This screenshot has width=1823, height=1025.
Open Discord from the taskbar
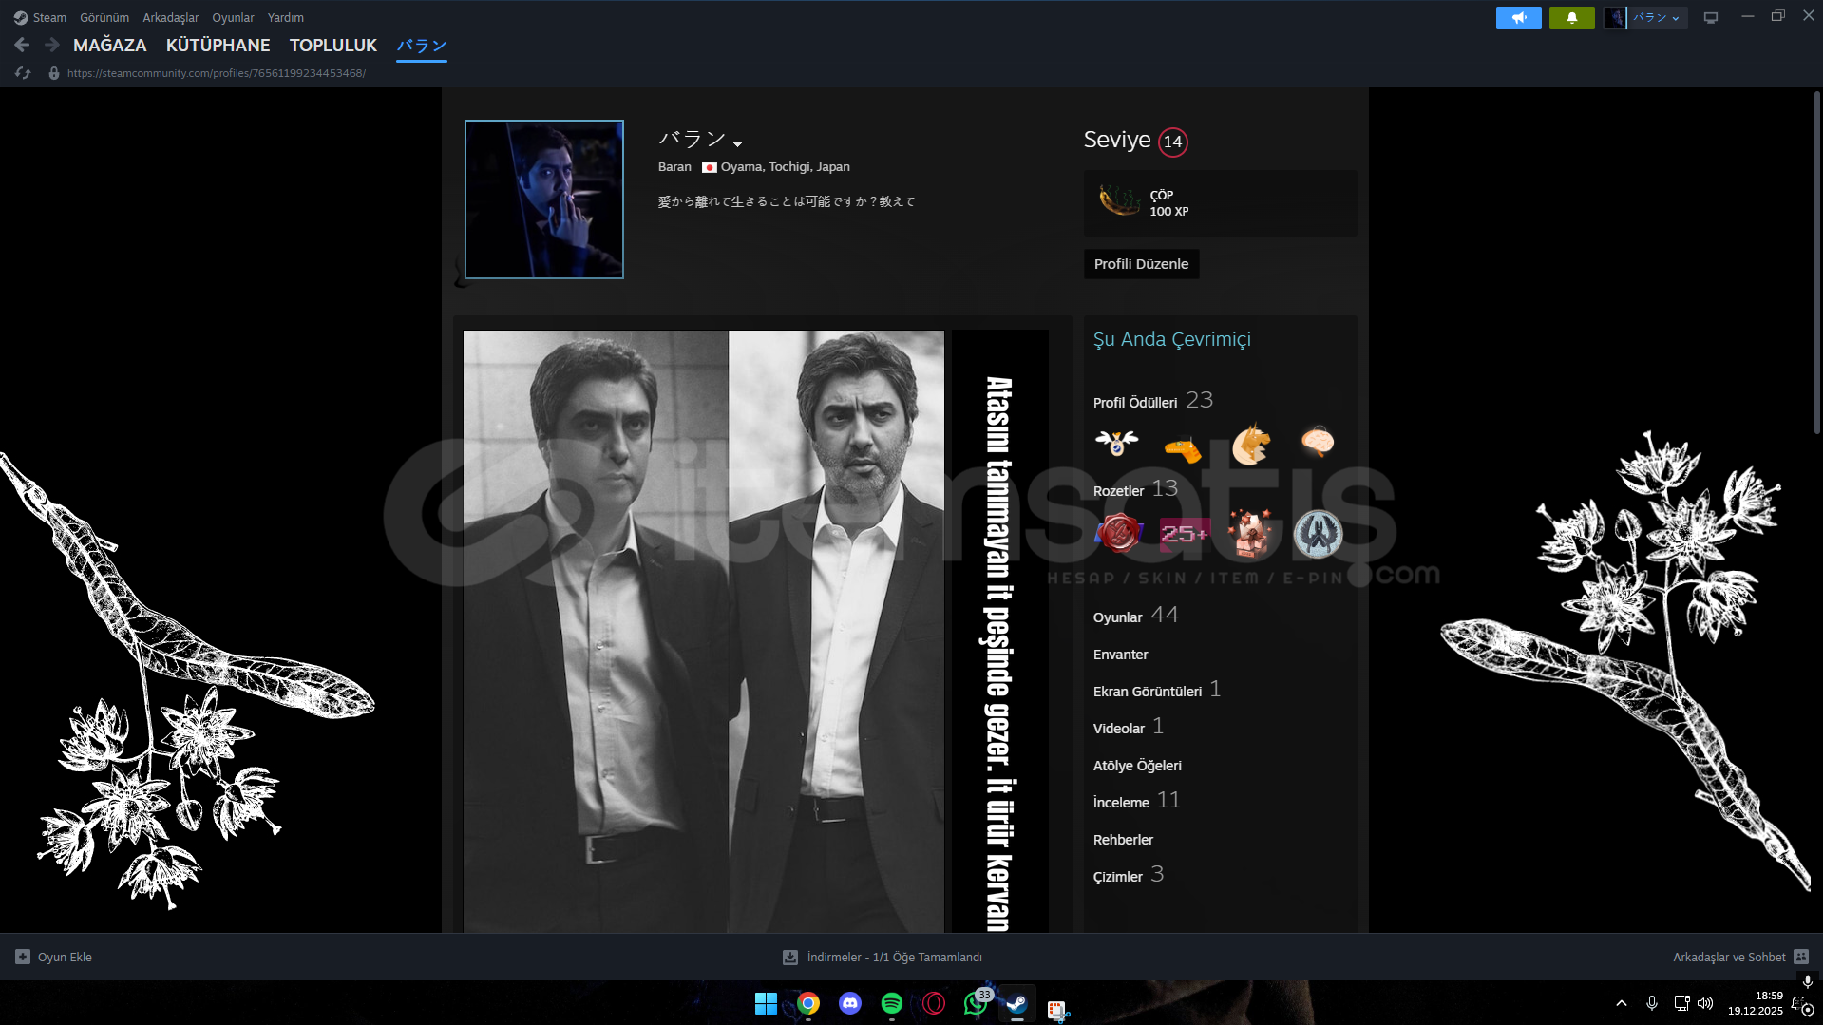click(849, 1003)
